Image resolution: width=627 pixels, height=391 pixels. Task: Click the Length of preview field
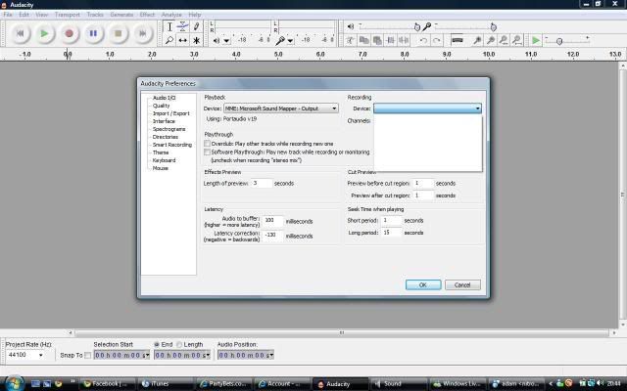pyautogui.click(x=261, y=183)
